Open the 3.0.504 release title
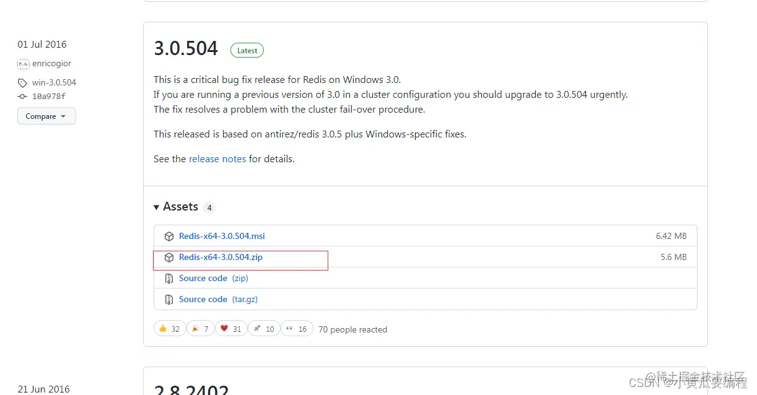 point(186,48)
